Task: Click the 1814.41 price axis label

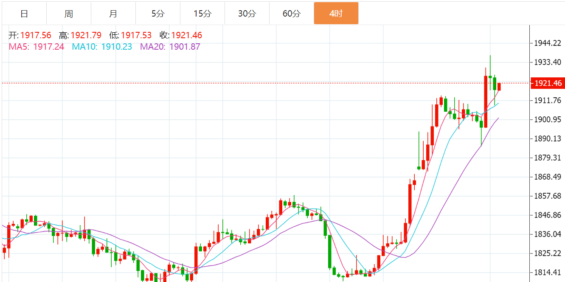Action: click(x=548, y=273)
